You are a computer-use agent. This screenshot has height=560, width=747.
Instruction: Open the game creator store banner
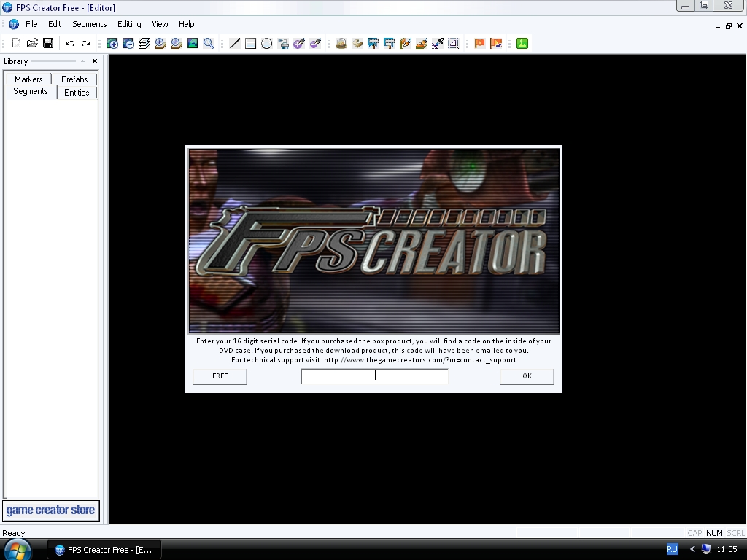(51, 510)
